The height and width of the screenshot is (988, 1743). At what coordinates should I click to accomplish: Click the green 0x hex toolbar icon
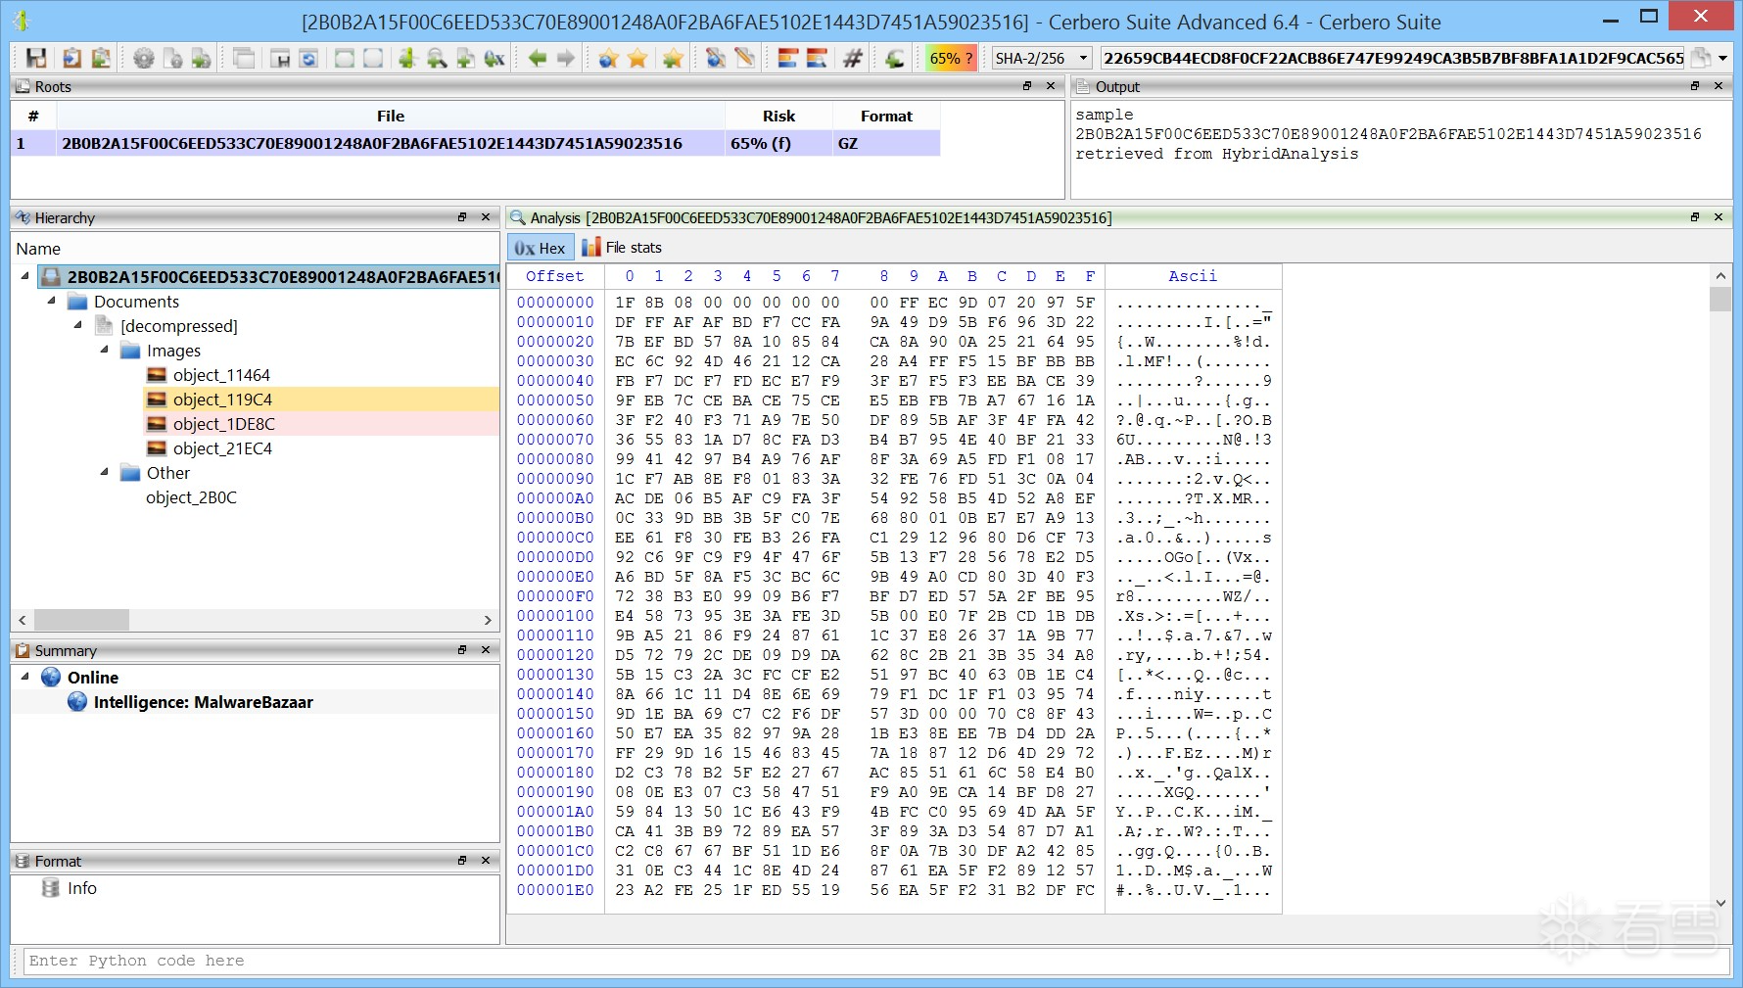tap(495, 59)
